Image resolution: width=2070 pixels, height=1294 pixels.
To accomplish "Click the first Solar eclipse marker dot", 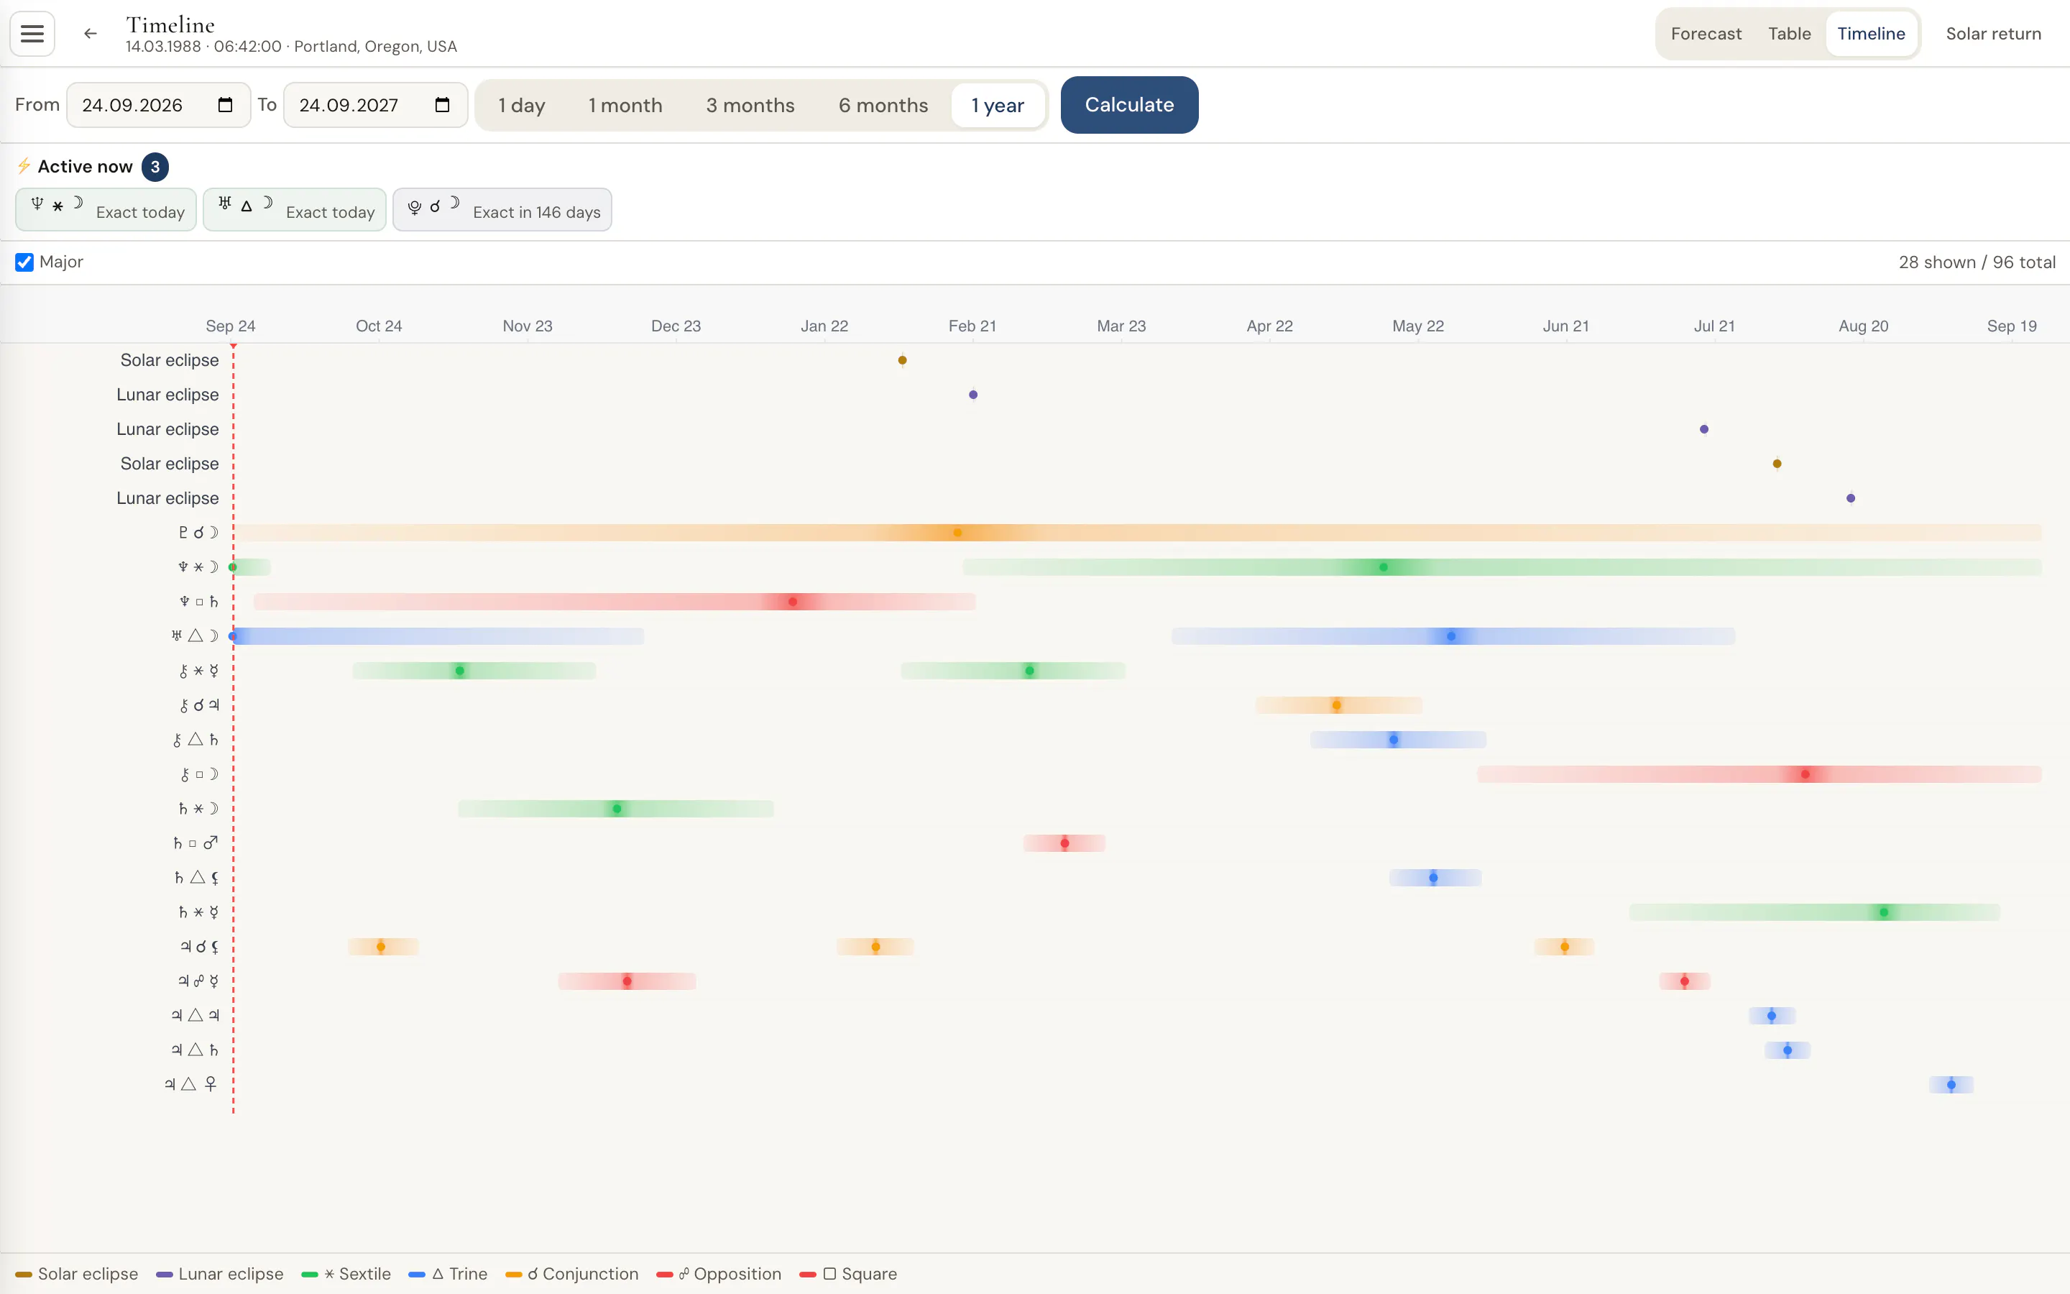I will pos(903,360).
